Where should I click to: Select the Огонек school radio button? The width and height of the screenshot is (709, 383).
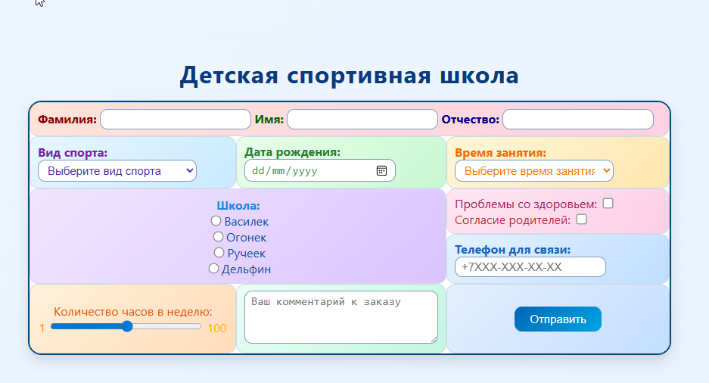coord(218,236)
